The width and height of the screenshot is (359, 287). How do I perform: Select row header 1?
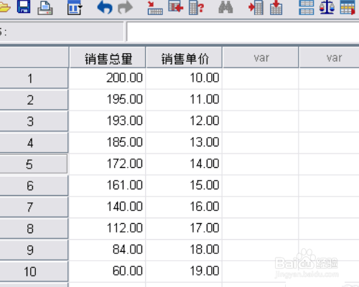pos(34,79)
